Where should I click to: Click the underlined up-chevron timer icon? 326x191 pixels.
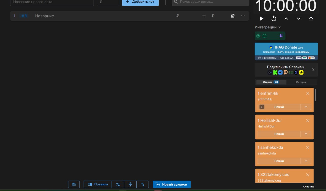pos(311,19)
